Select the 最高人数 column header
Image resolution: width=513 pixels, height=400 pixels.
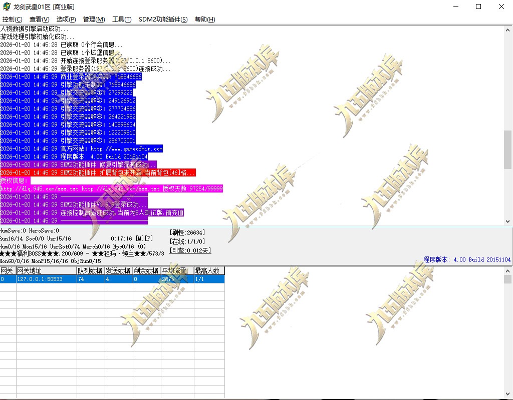pos(209,270)
